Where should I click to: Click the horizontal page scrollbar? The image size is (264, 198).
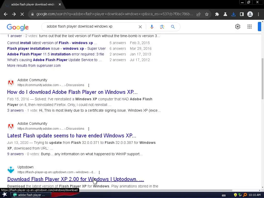click(x=156, y=190)
